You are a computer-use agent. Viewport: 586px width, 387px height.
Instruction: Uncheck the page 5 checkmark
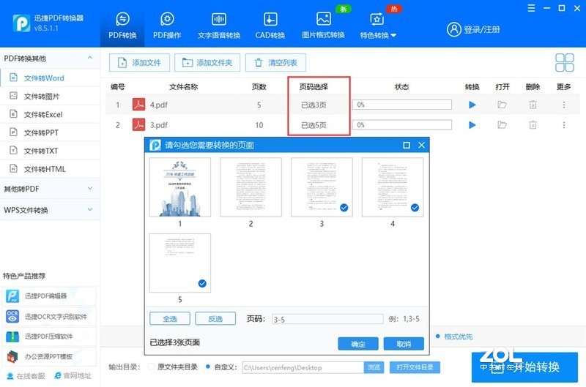pos(202,283)
